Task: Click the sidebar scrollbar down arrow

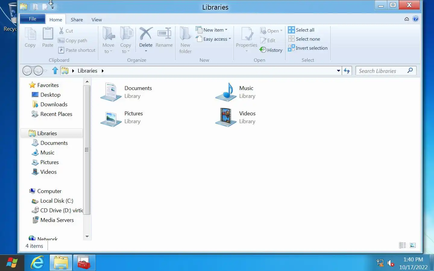Action: [87, 237]
